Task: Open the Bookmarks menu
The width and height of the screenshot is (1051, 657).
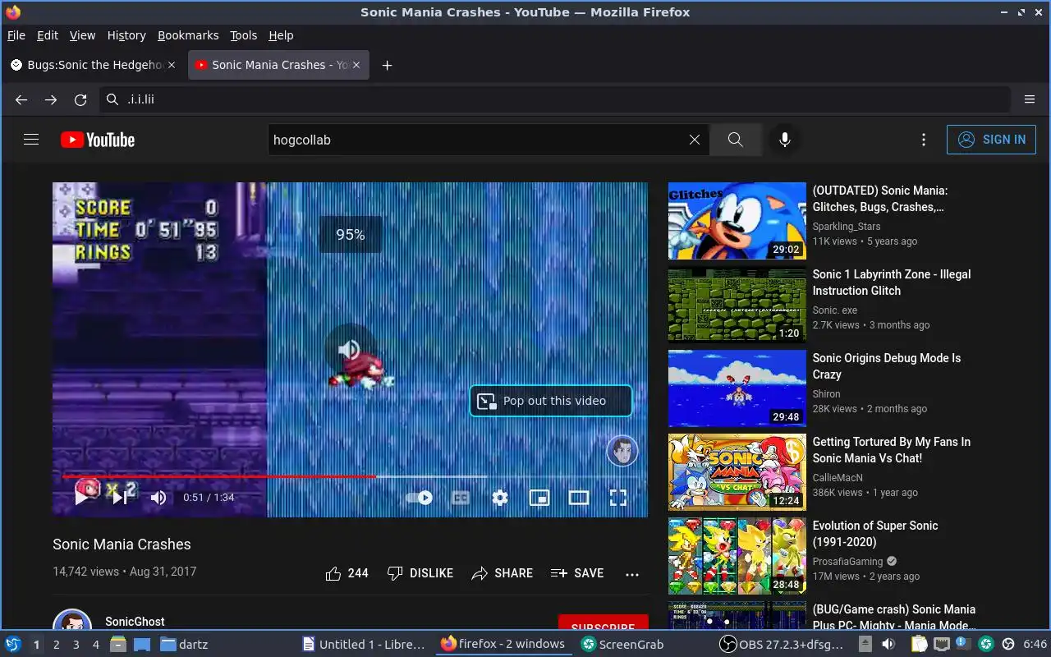Action: point(188,35)
